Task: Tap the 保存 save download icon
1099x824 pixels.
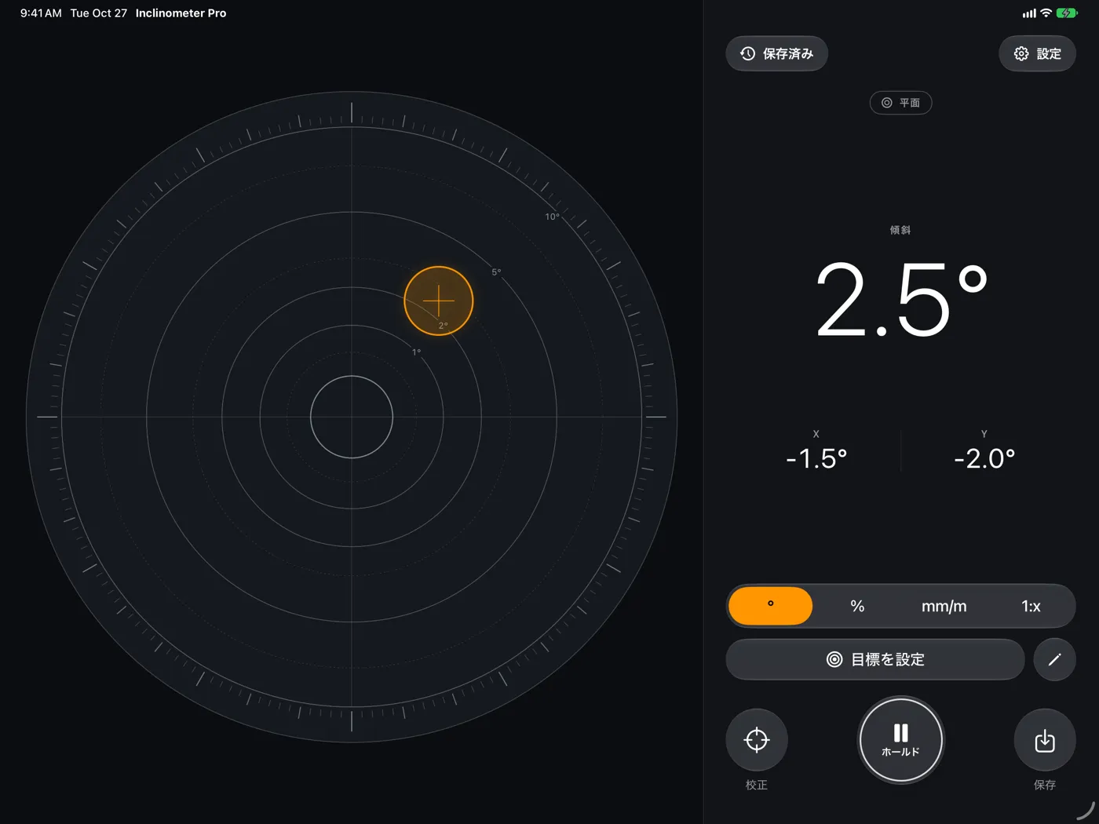Action: pyautogui.click(x=1045, y=740)
